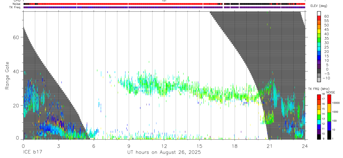Click the '12' tick on UT hours axis
This screenshot has width=343, height=158.
[164, 146]
